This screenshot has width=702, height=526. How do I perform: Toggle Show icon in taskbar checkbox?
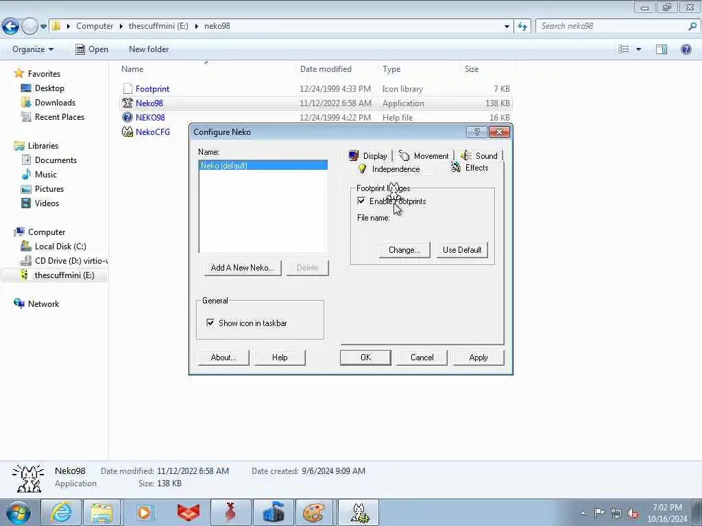tap(210, 323)
